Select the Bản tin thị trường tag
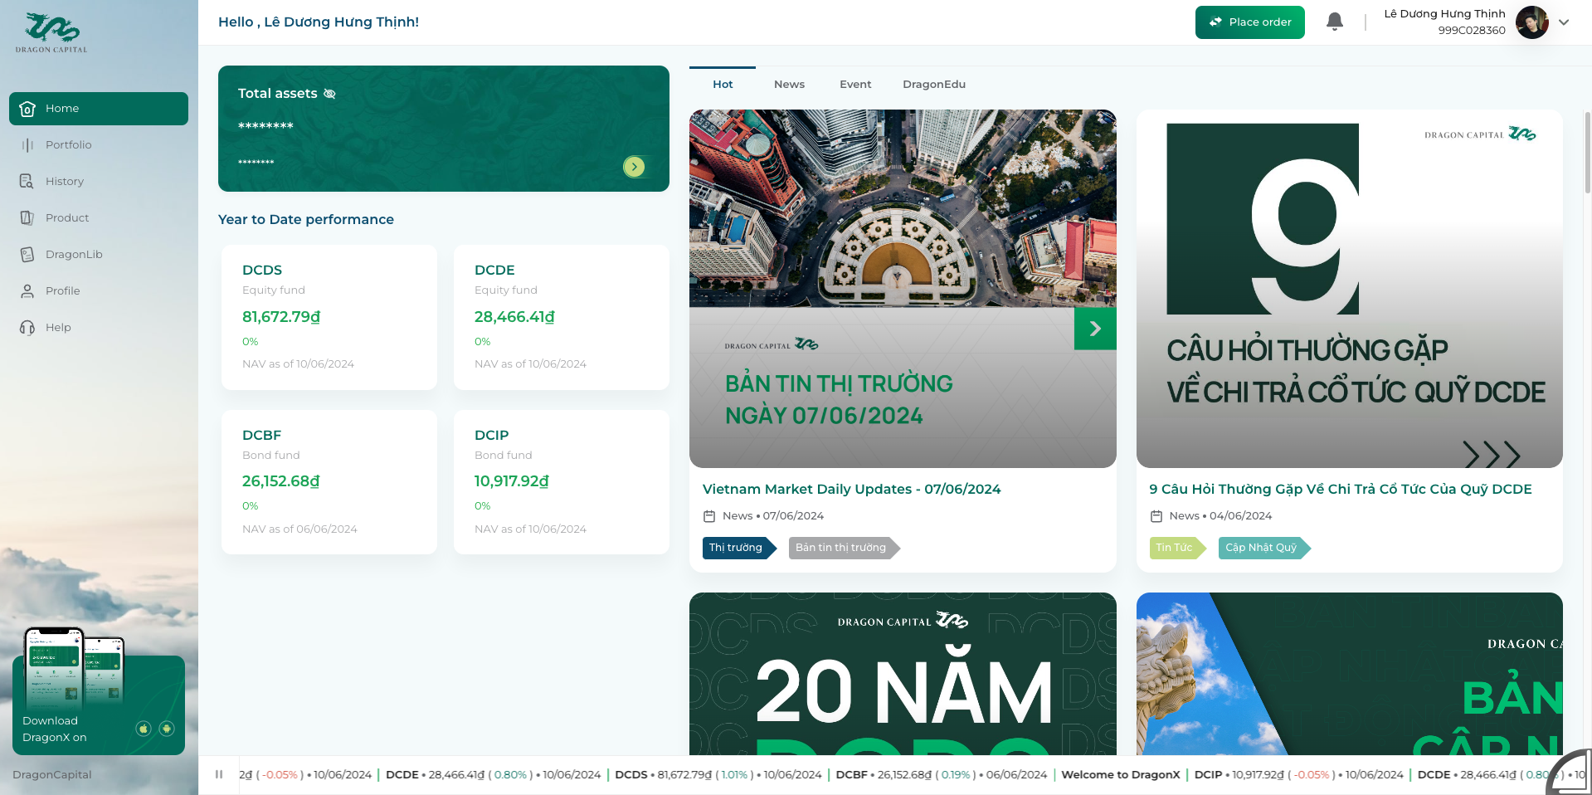The image size is (1592, 795). (x=844, y=548)
